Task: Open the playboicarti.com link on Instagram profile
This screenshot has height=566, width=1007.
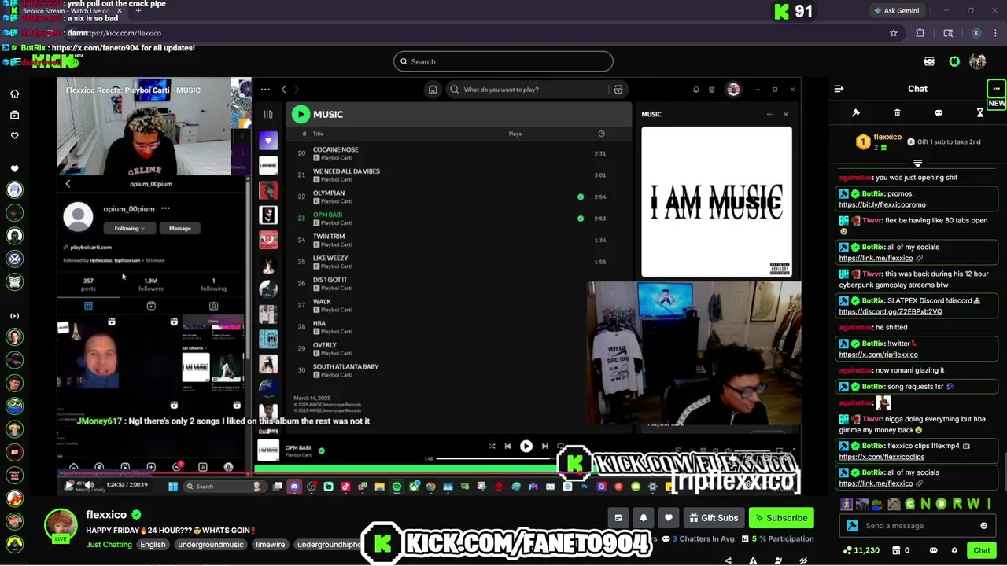Action: tap(91, 248)
